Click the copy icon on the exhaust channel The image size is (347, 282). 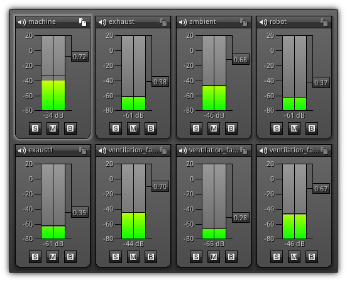tap(163, 22)
